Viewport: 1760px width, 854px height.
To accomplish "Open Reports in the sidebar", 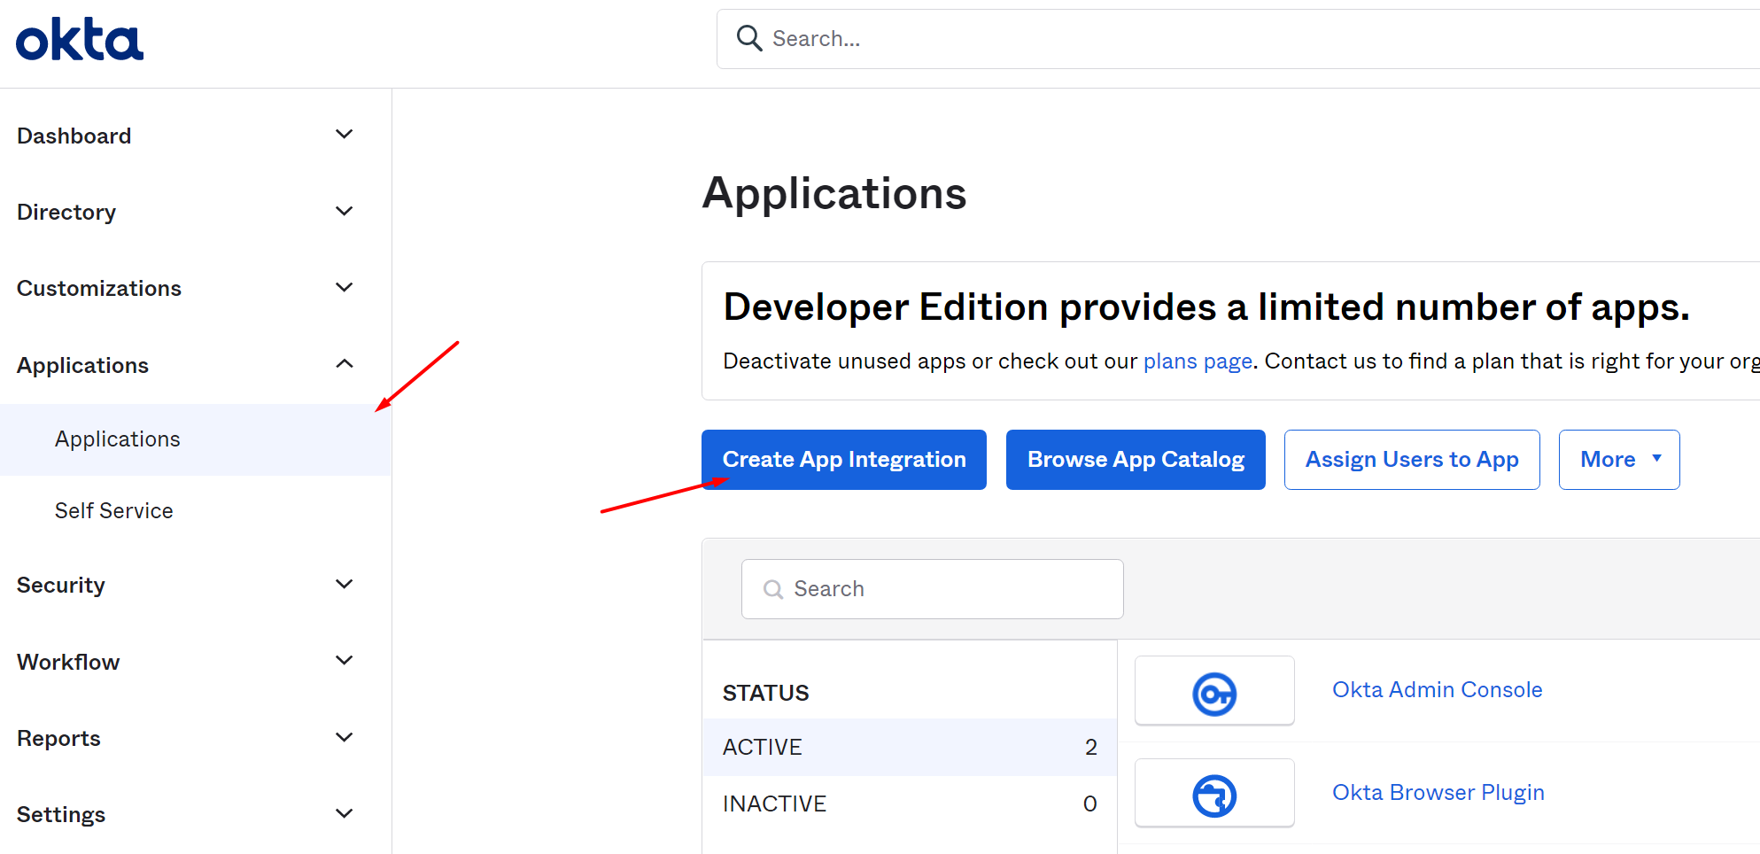I will click(58, 738).
